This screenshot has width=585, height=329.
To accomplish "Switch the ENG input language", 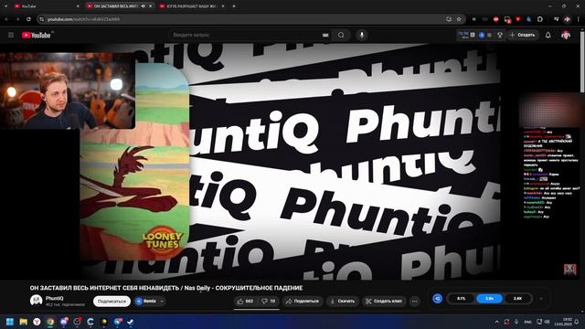I will click(x=528, y=322).
